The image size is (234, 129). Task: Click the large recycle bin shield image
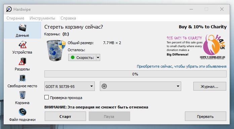click(x=56, y=50)
